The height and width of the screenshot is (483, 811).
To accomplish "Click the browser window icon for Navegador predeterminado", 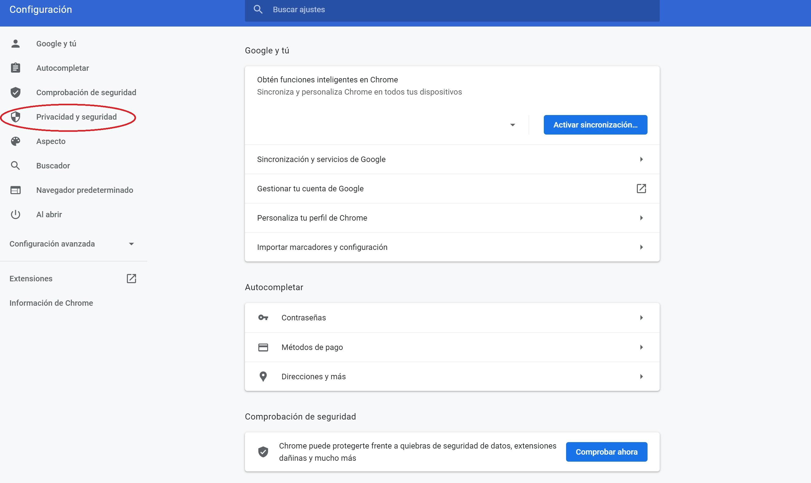I will [15, 190].
